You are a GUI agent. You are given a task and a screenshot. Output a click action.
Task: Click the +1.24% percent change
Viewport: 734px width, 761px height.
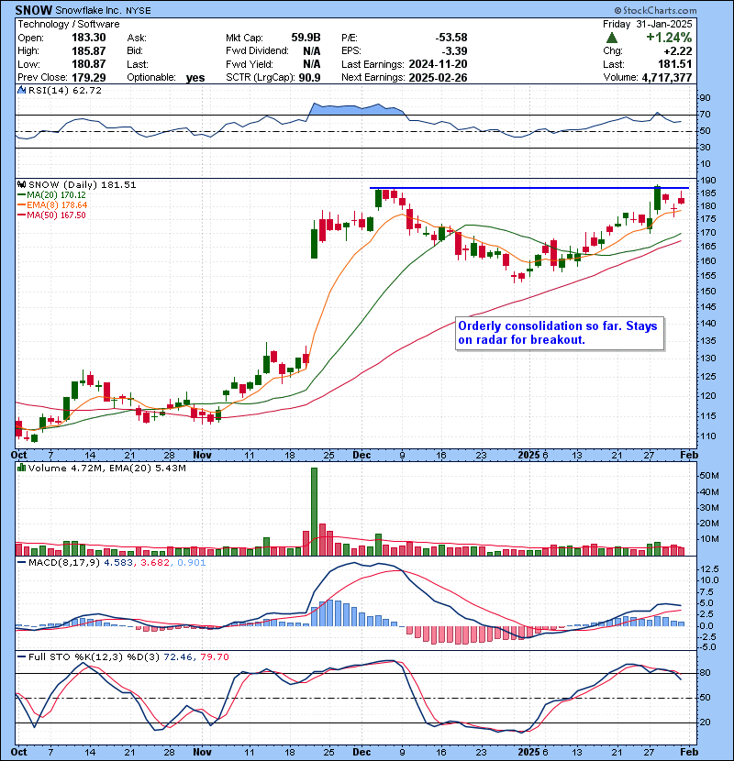pos(669,38)
